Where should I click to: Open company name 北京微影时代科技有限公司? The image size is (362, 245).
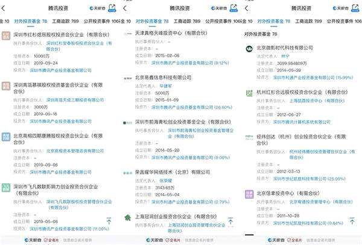[x=285, y=48]
